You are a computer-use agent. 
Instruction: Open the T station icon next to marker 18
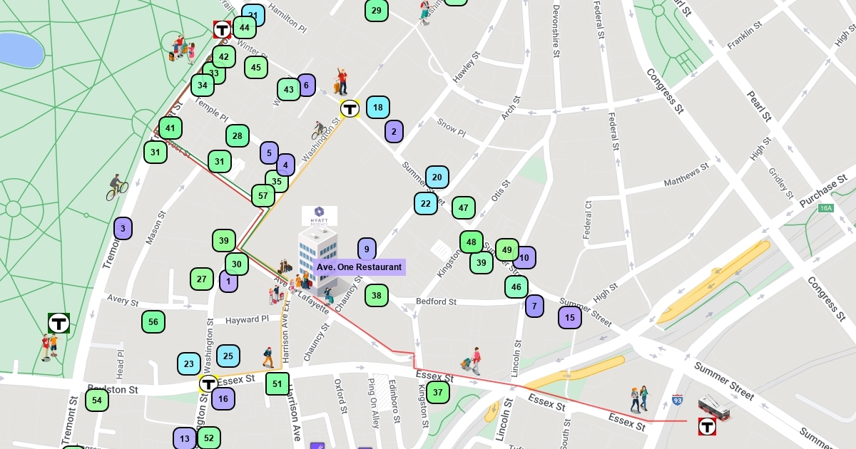coord(350,108)
